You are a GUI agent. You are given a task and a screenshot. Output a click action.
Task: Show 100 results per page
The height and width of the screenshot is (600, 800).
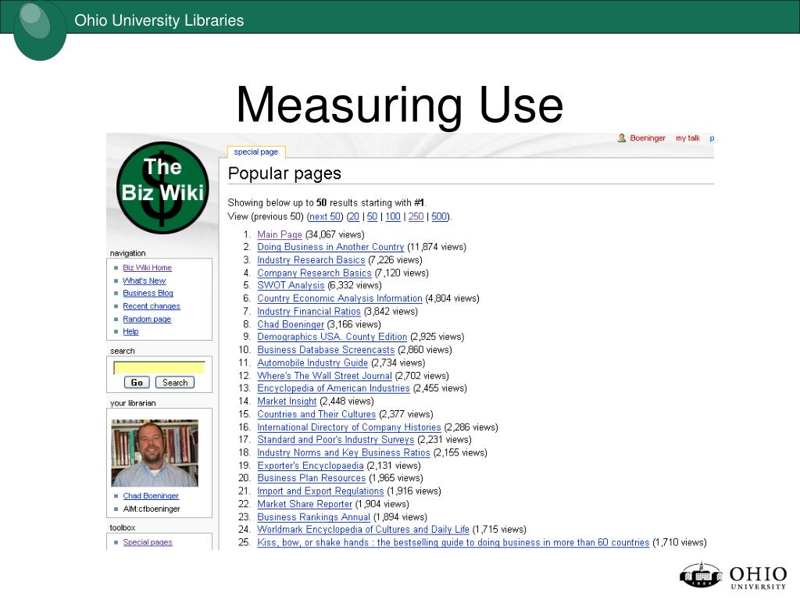(393, 216)
